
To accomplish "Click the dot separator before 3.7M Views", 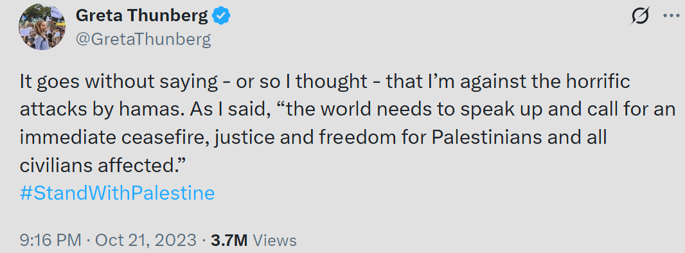I will (x=204, y=240).
